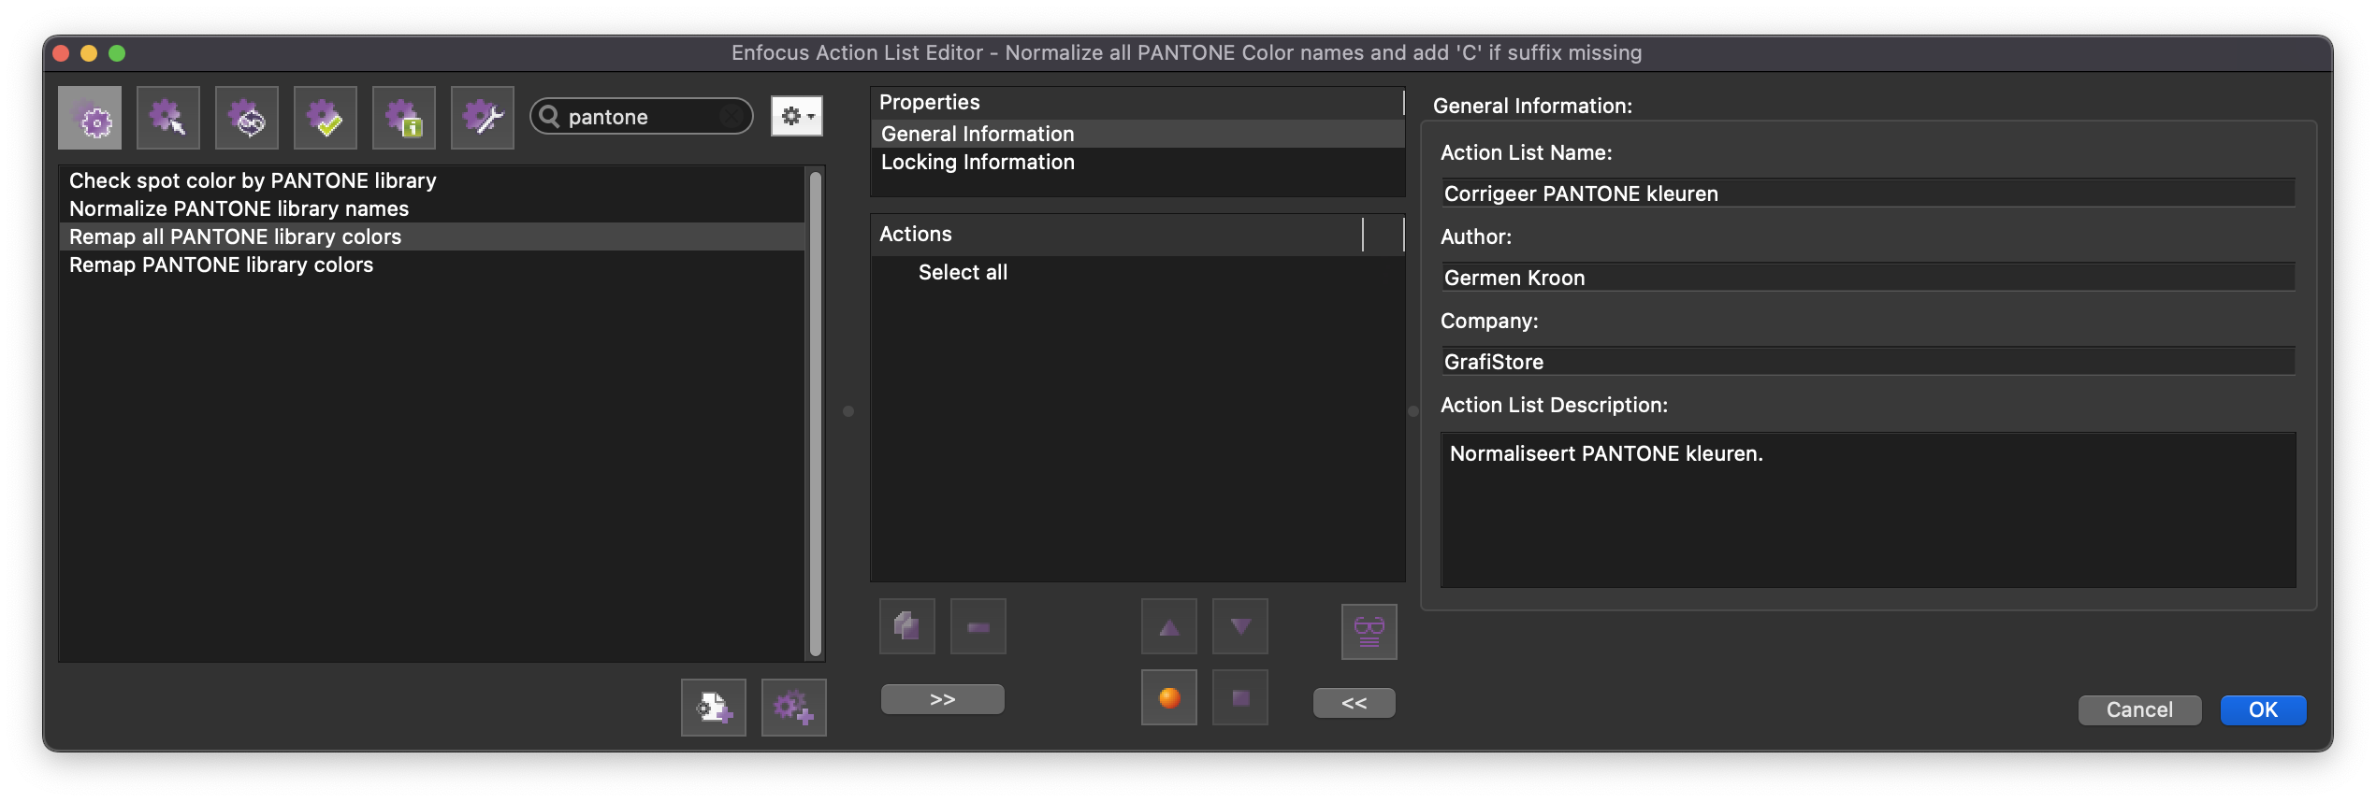Edit the Company field 'GrafiStore'

click(1868, 362)
